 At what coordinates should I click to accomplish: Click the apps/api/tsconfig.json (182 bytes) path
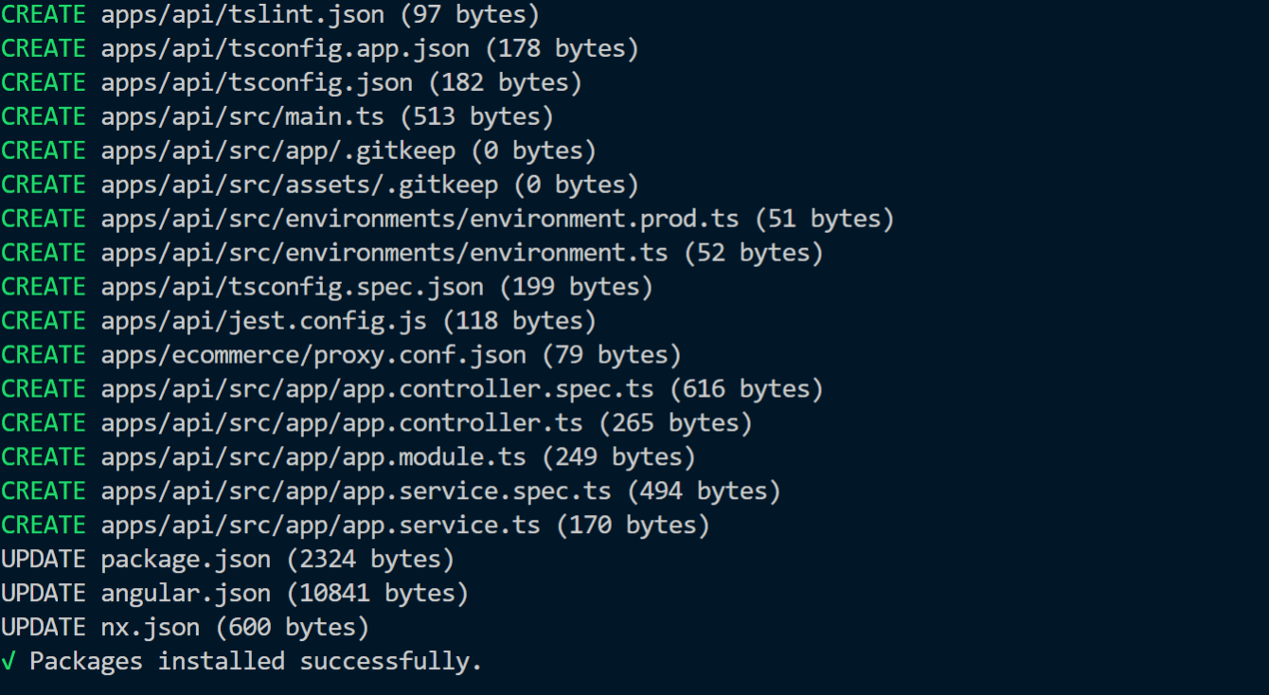coord(257,82)
